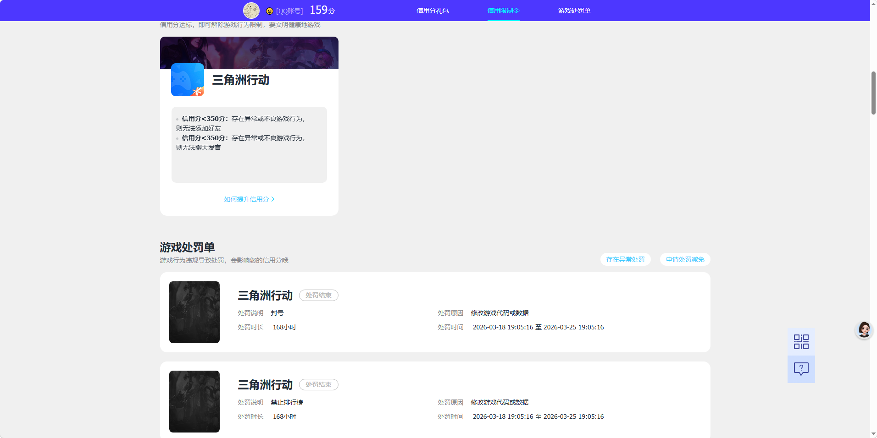Click the 168小时 duration on 禁止排行榜 card
Viewport: 877px width, 438px height.
284,416
